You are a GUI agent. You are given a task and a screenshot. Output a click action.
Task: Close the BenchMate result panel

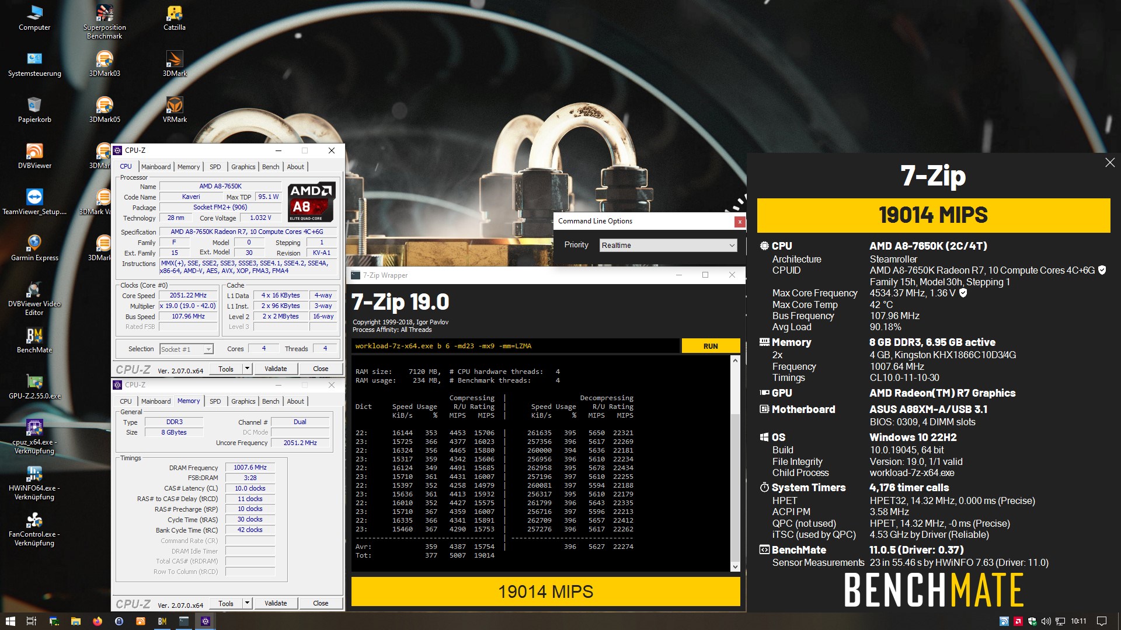(x=1110, y=163)
